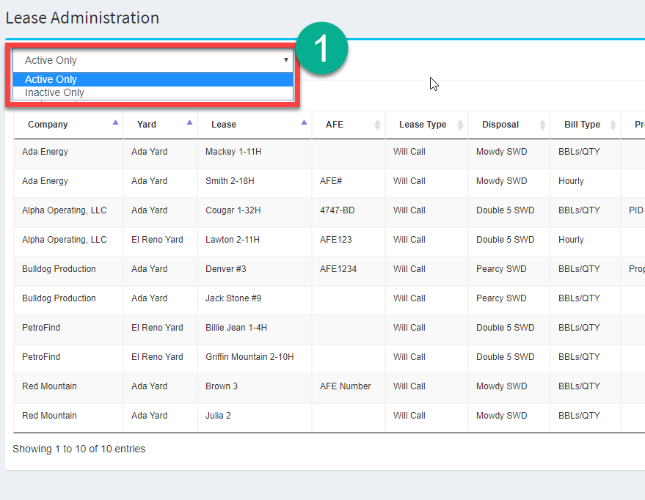Click Hourly bill type in Smith row
The width and height of the screenshot is (645, 500).
(x=571, y=181)
